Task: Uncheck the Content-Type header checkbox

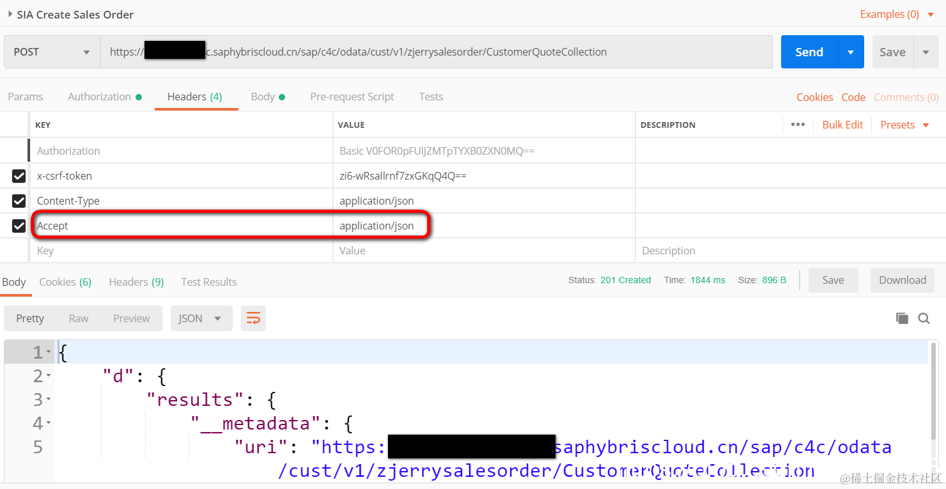Action: coord(19,201)
